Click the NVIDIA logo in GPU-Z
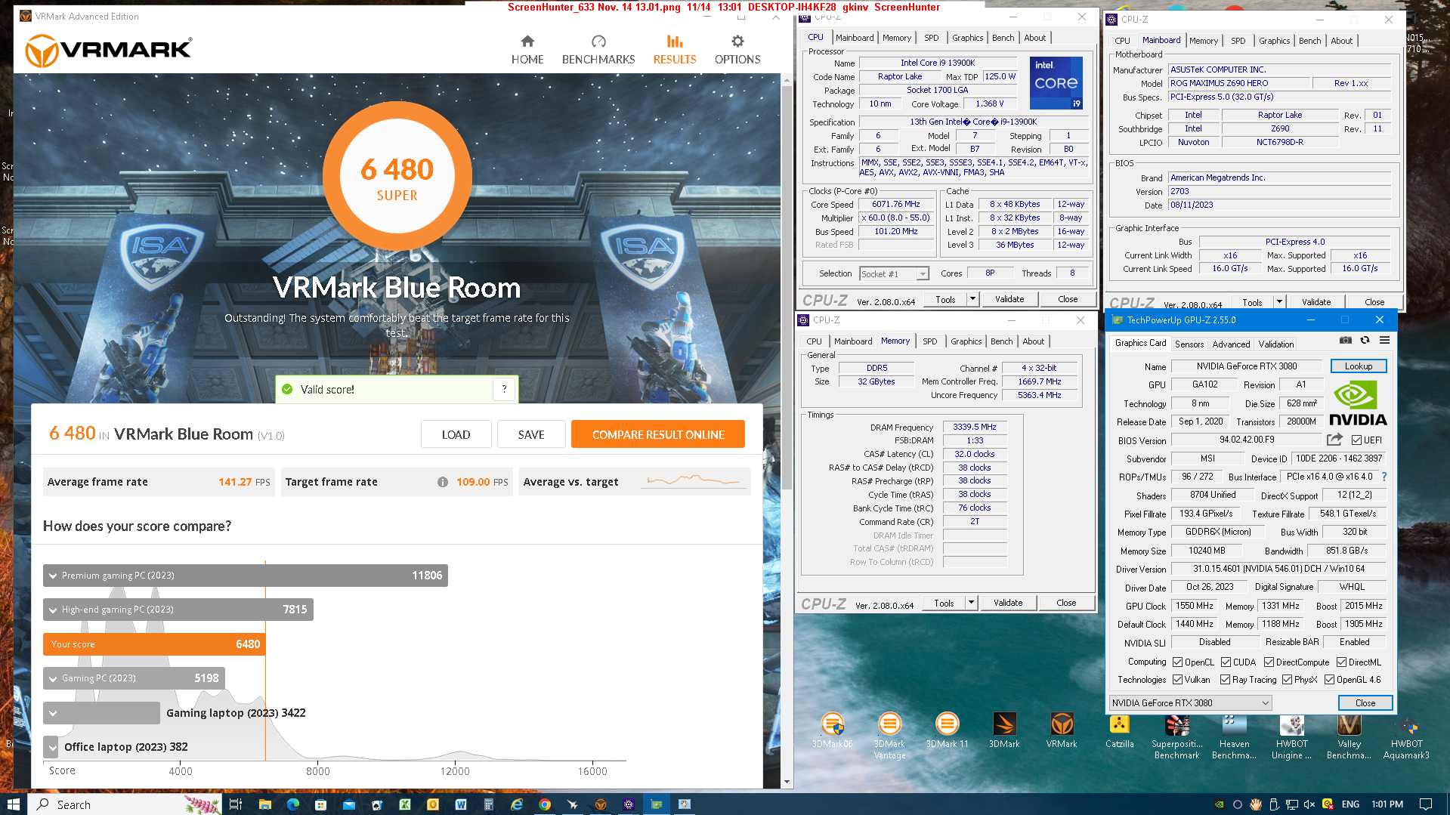 click(x=1358, y=403)
